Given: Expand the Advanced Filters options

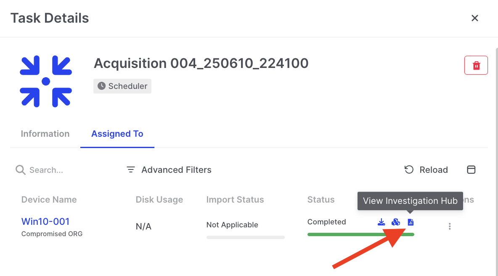Looking at the screenshot, I should click(169, 170).
